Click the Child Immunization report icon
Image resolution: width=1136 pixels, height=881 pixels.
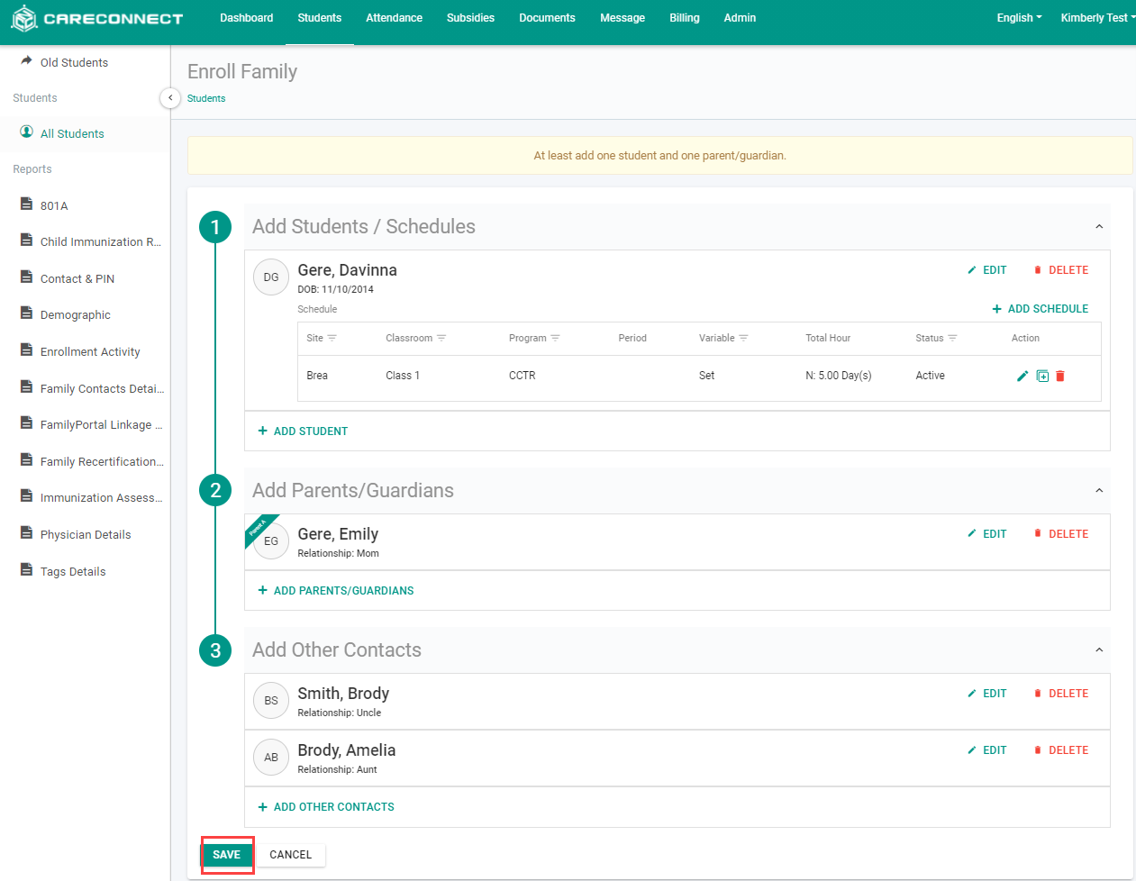point(27,241)
